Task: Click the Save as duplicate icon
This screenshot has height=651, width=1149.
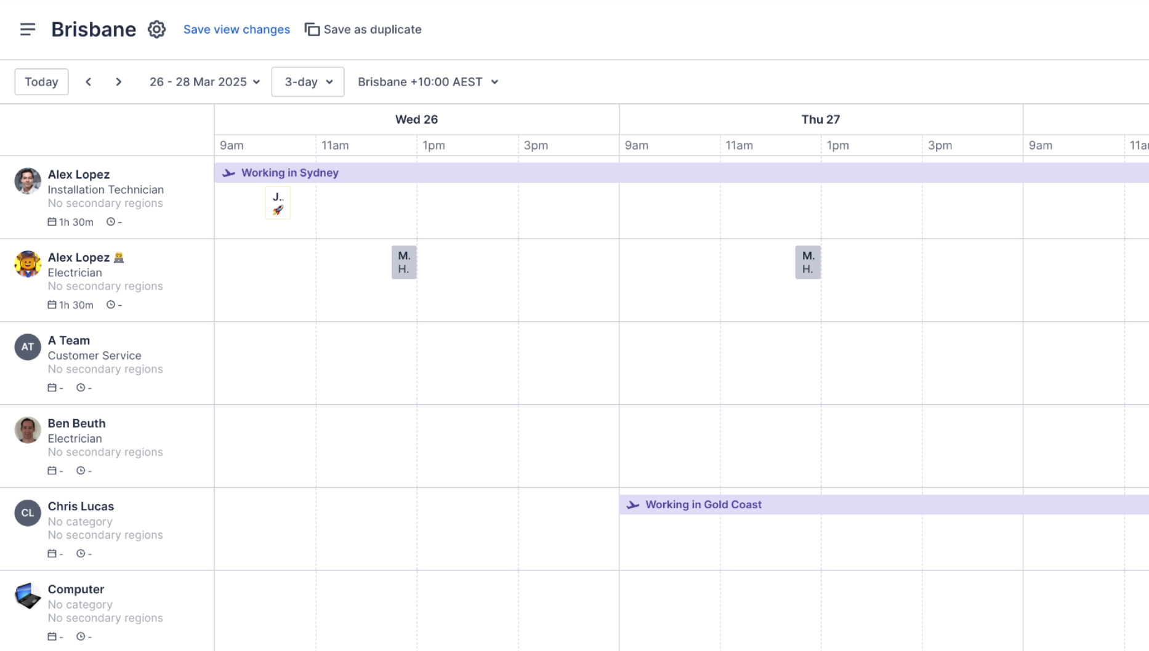Action: point(312,30)
